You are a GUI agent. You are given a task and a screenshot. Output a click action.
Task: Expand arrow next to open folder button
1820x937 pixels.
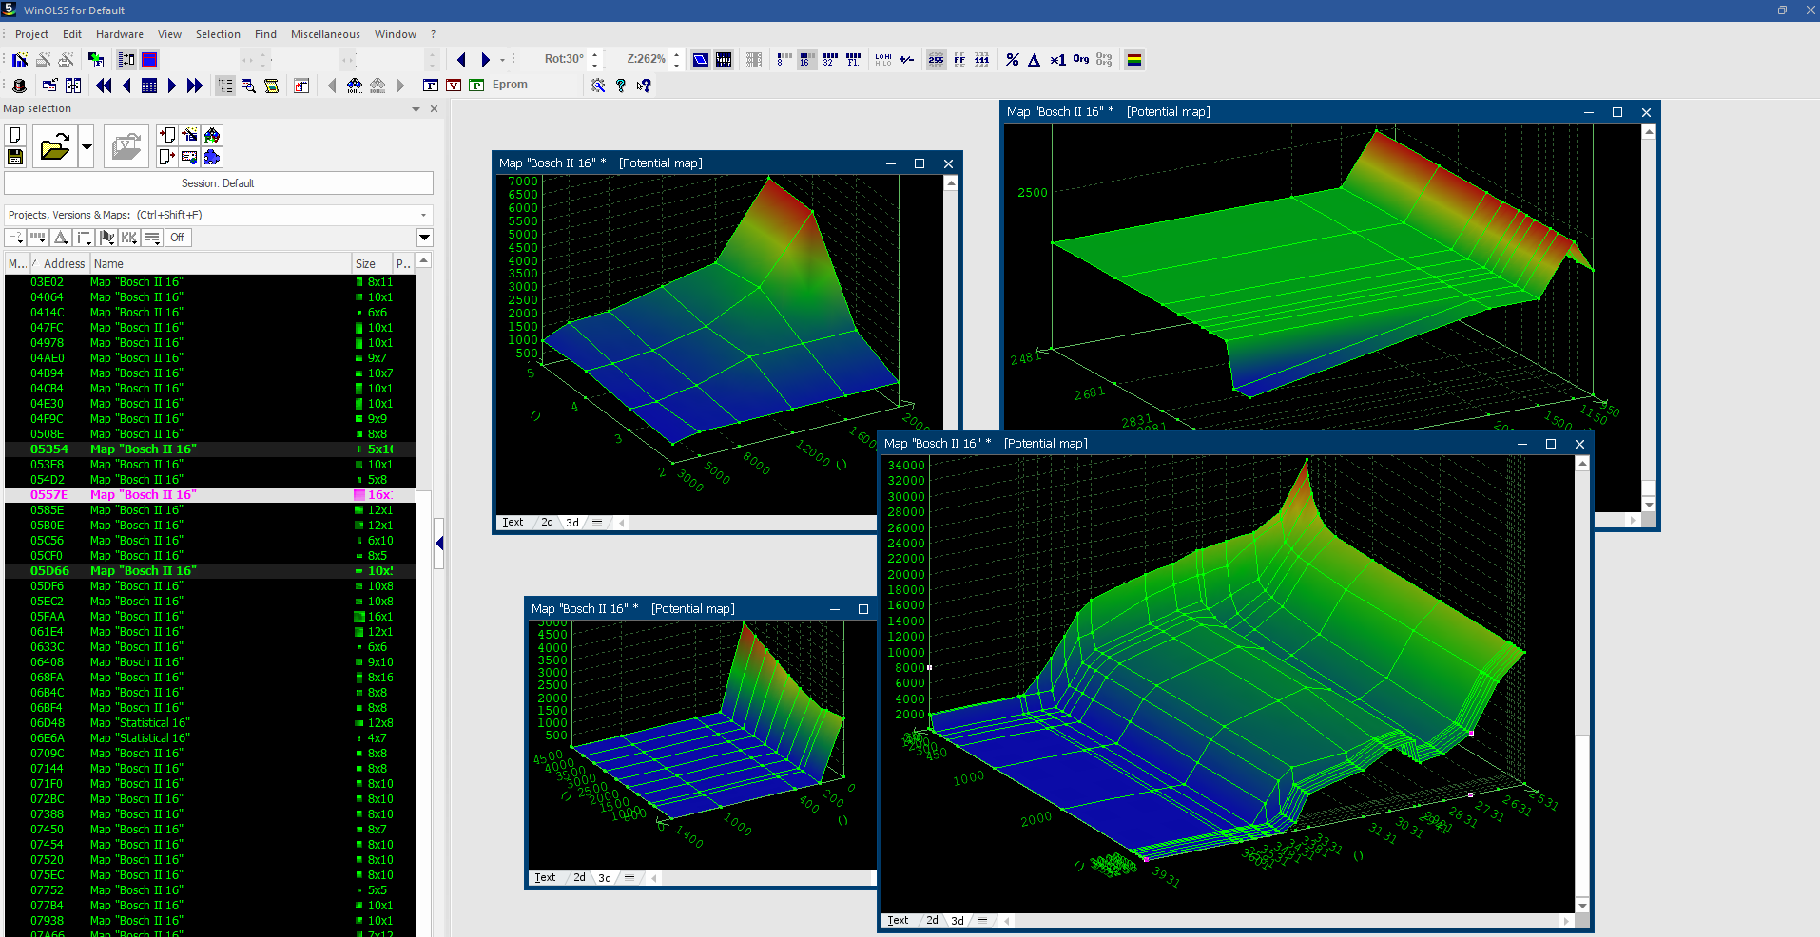click(x=87, y=147)
